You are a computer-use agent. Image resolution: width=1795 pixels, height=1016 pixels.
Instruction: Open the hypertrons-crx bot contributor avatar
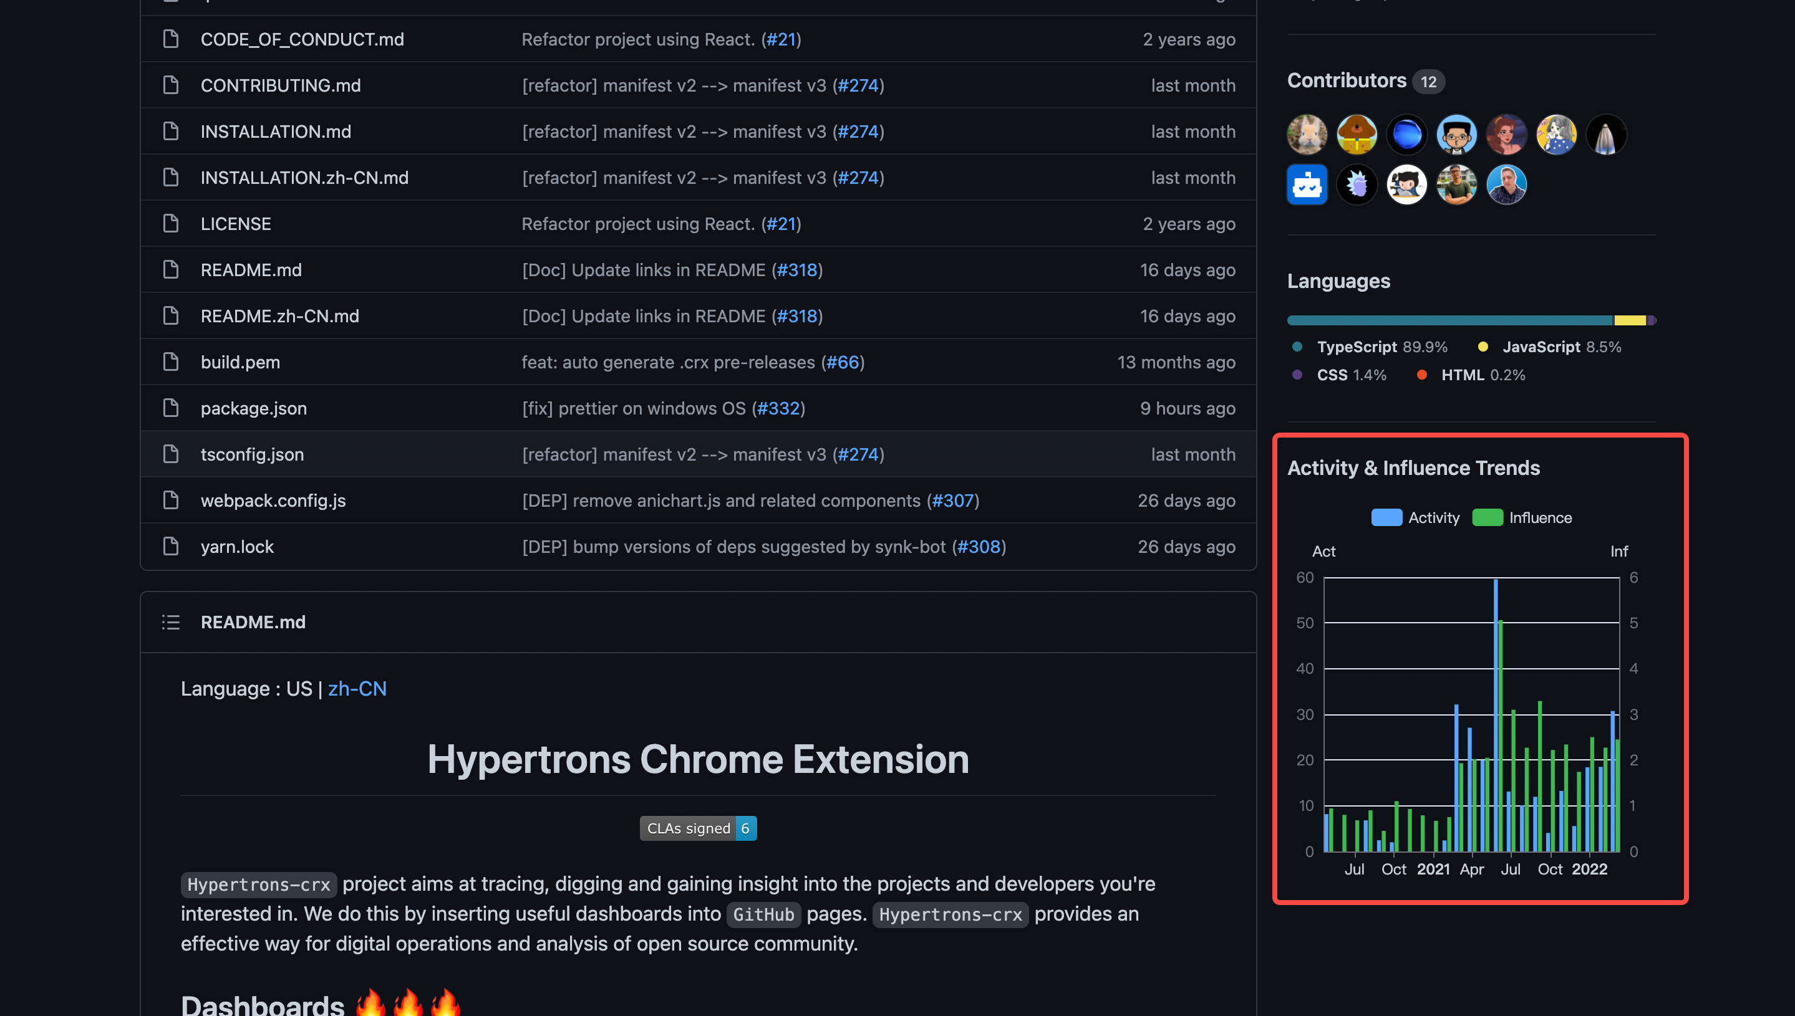[1306, 185]
